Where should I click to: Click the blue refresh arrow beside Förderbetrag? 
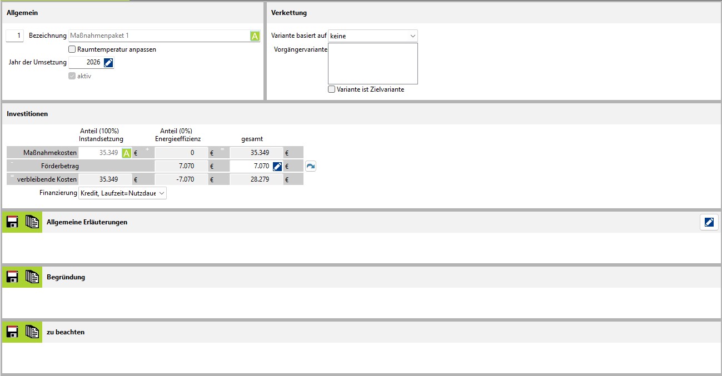[x=311, y=166]
